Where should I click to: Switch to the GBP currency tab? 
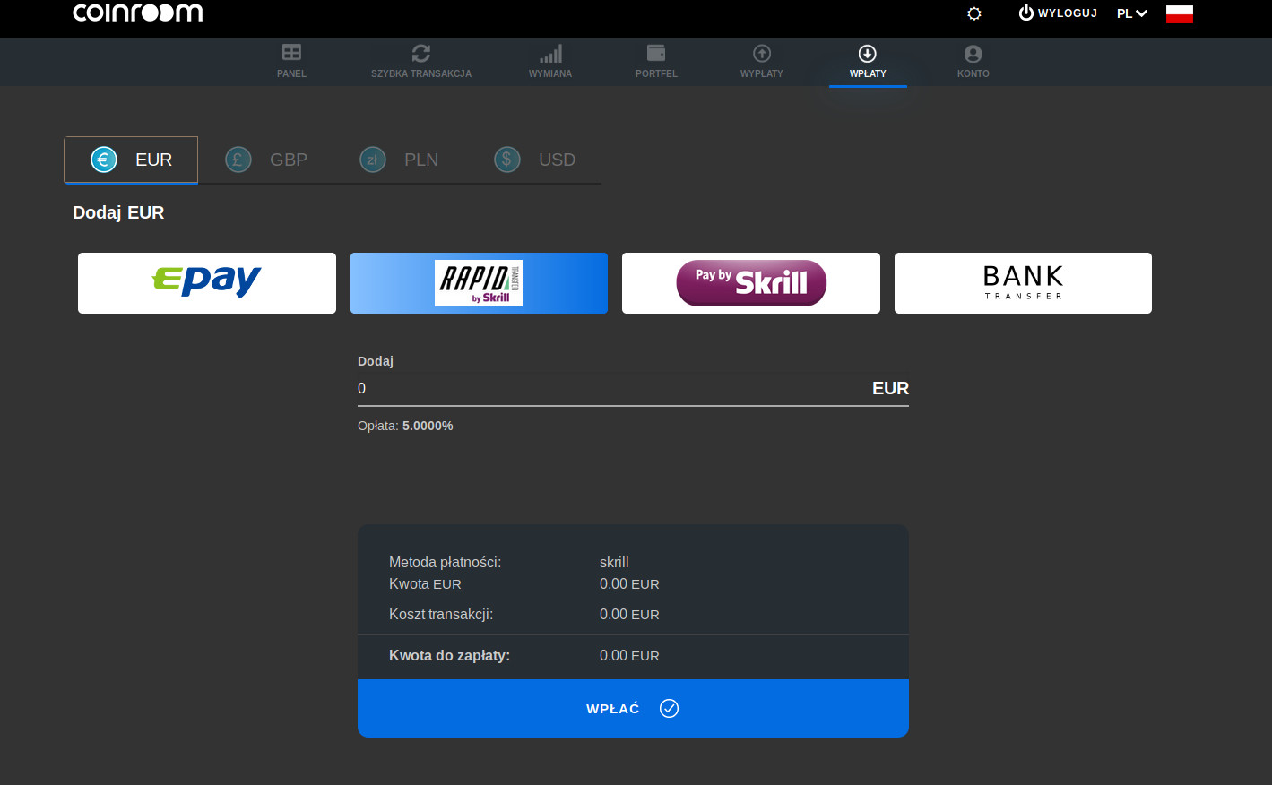point(266,160)
